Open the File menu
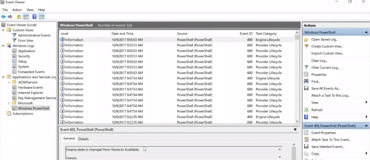The image size is (370, 160). click(5, 10)
